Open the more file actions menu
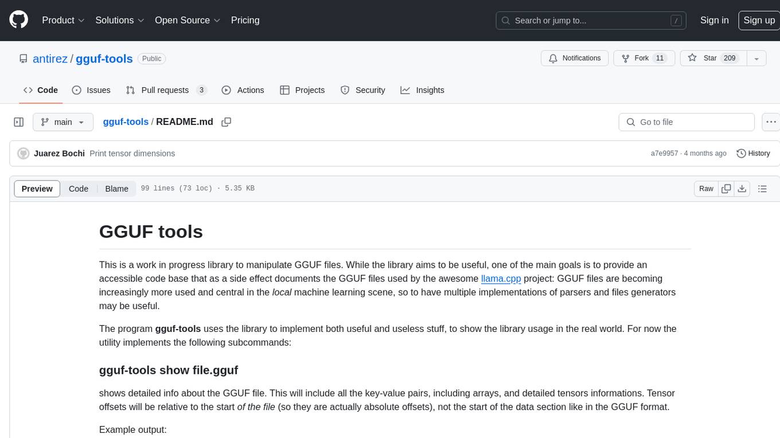Screen dimensions: 780x438 tap(771, 122)
